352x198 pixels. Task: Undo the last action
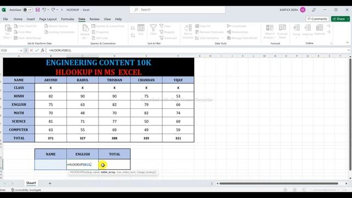[x=44, y=10]
